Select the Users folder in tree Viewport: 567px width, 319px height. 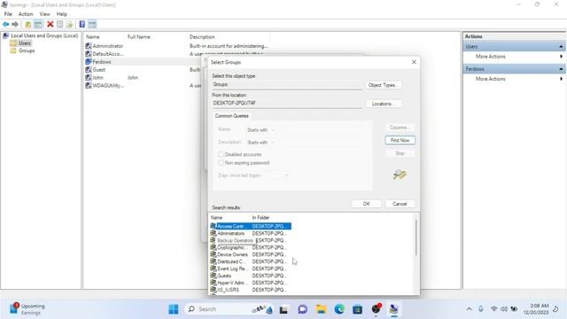(x=25, y=43)
